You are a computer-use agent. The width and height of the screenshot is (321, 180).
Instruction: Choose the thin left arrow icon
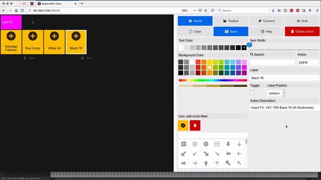pos(239,153)
